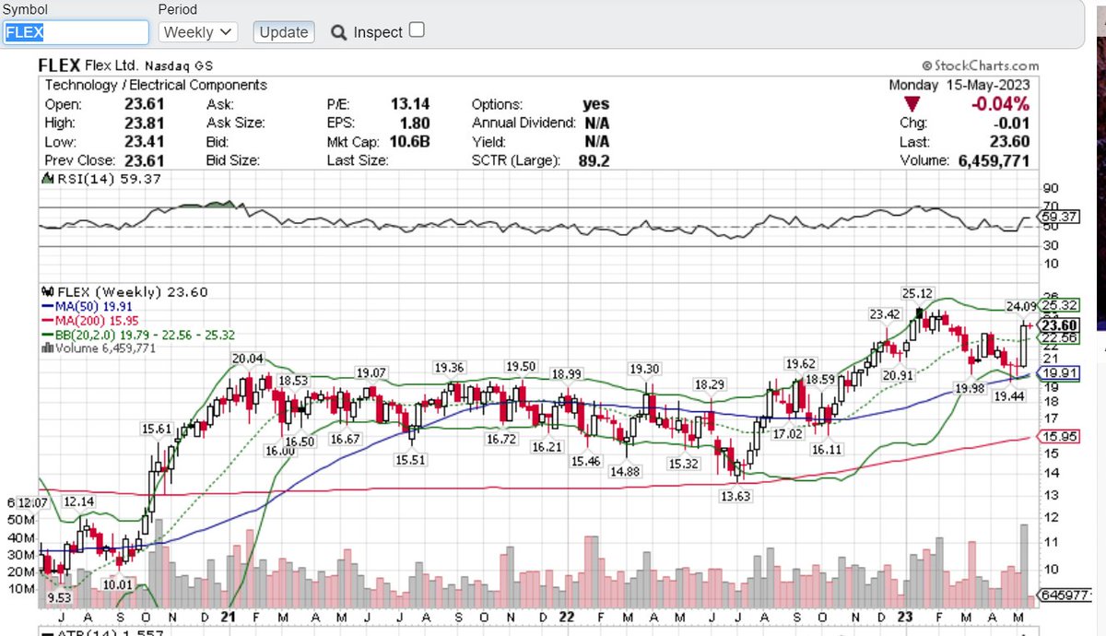
Task: Click the Last price 23.60 in header
Action: 1011,142
